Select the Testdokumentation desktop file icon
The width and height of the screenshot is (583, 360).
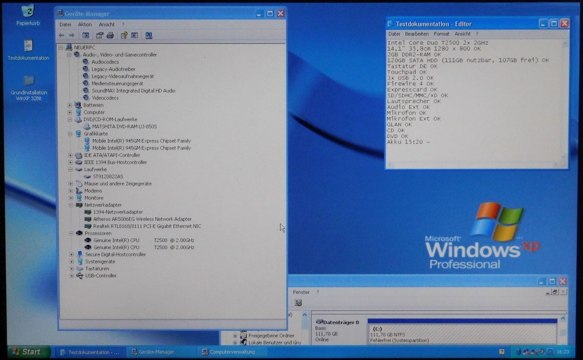[28, 50]
